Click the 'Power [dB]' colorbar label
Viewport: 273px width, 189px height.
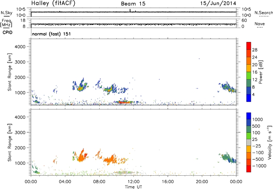pos(260,72)
